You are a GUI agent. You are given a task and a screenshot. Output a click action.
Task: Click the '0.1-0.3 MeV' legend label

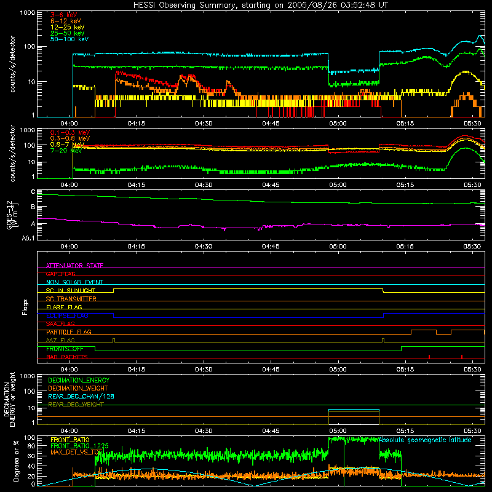[x=70, y=132]
